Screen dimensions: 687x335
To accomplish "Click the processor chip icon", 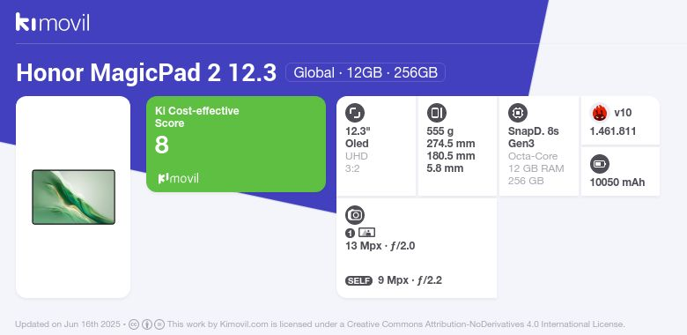I will click(x=518, y=113).
